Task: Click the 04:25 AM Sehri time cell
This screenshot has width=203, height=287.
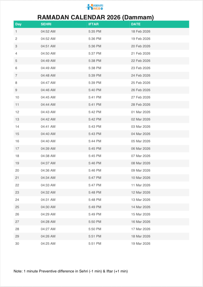Action: (48, 244)
